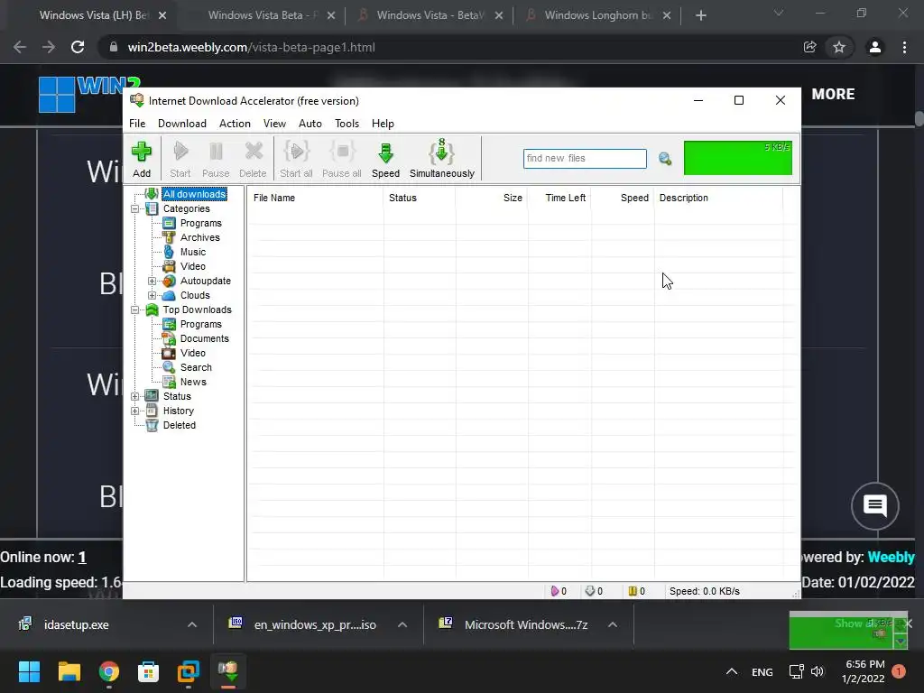The image size is (924, 693).
Task: Click the find new files input
Action: [x=585, y=159]
